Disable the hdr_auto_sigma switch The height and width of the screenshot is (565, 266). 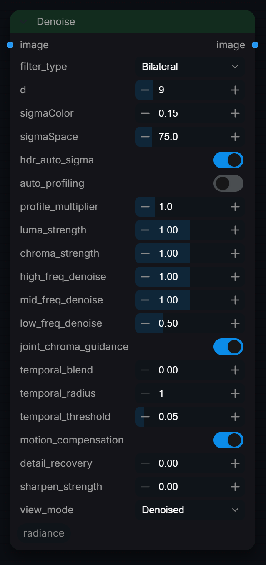click(228, 160)
